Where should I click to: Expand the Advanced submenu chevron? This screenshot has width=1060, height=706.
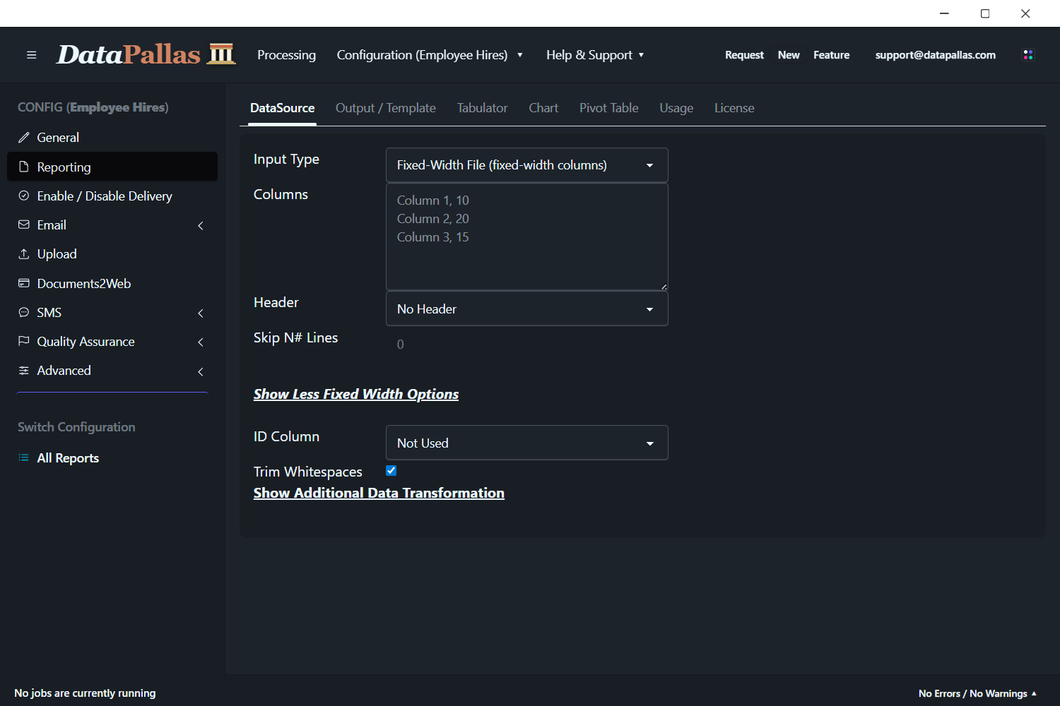(201, 371)
